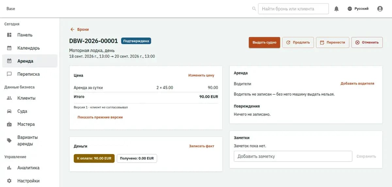Open the Аналитика bar chart icon
Viewport: 392px width, 187px height.
click(9, 168)
